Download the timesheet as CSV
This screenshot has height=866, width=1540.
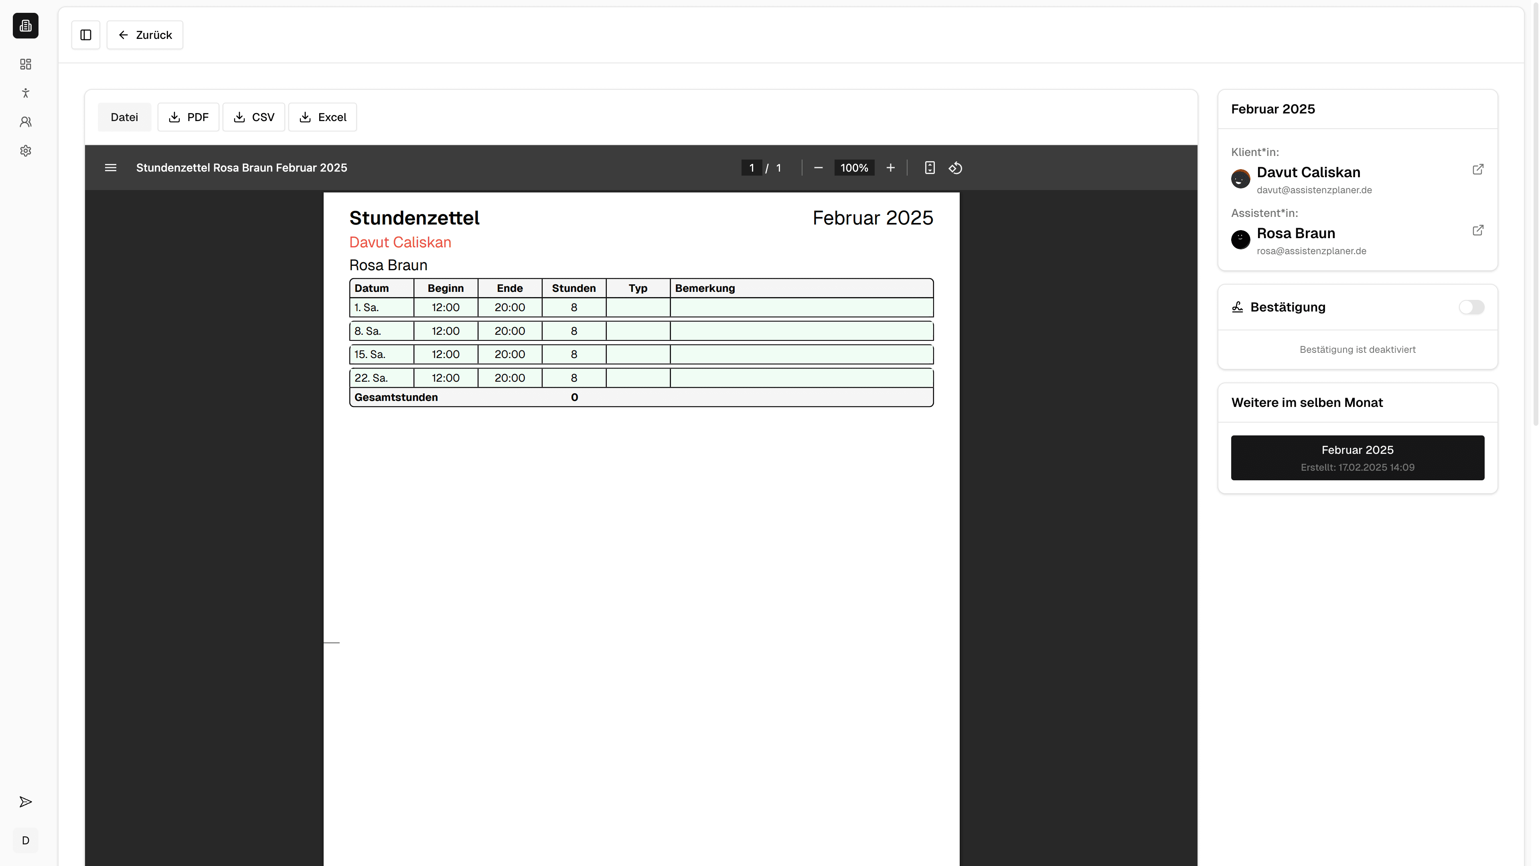pos(253,117)
